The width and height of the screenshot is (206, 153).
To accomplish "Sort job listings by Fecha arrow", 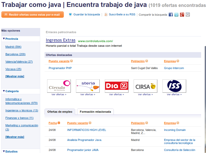I will (x=59, y=123).
